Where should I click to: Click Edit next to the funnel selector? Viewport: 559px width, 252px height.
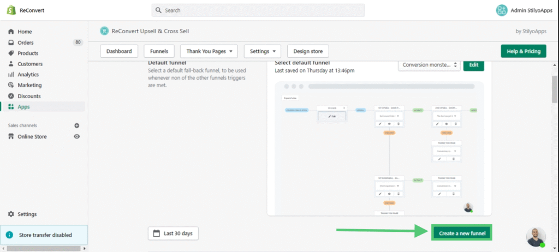coord(474,65)
